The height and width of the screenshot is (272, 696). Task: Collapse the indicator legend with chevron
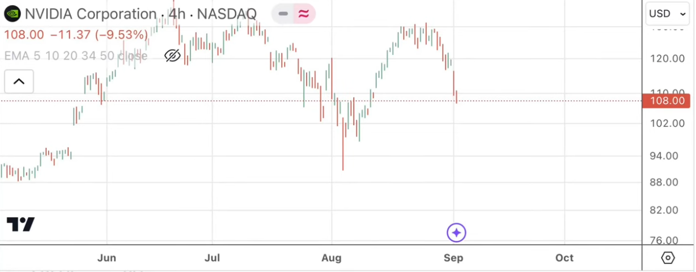19,82
